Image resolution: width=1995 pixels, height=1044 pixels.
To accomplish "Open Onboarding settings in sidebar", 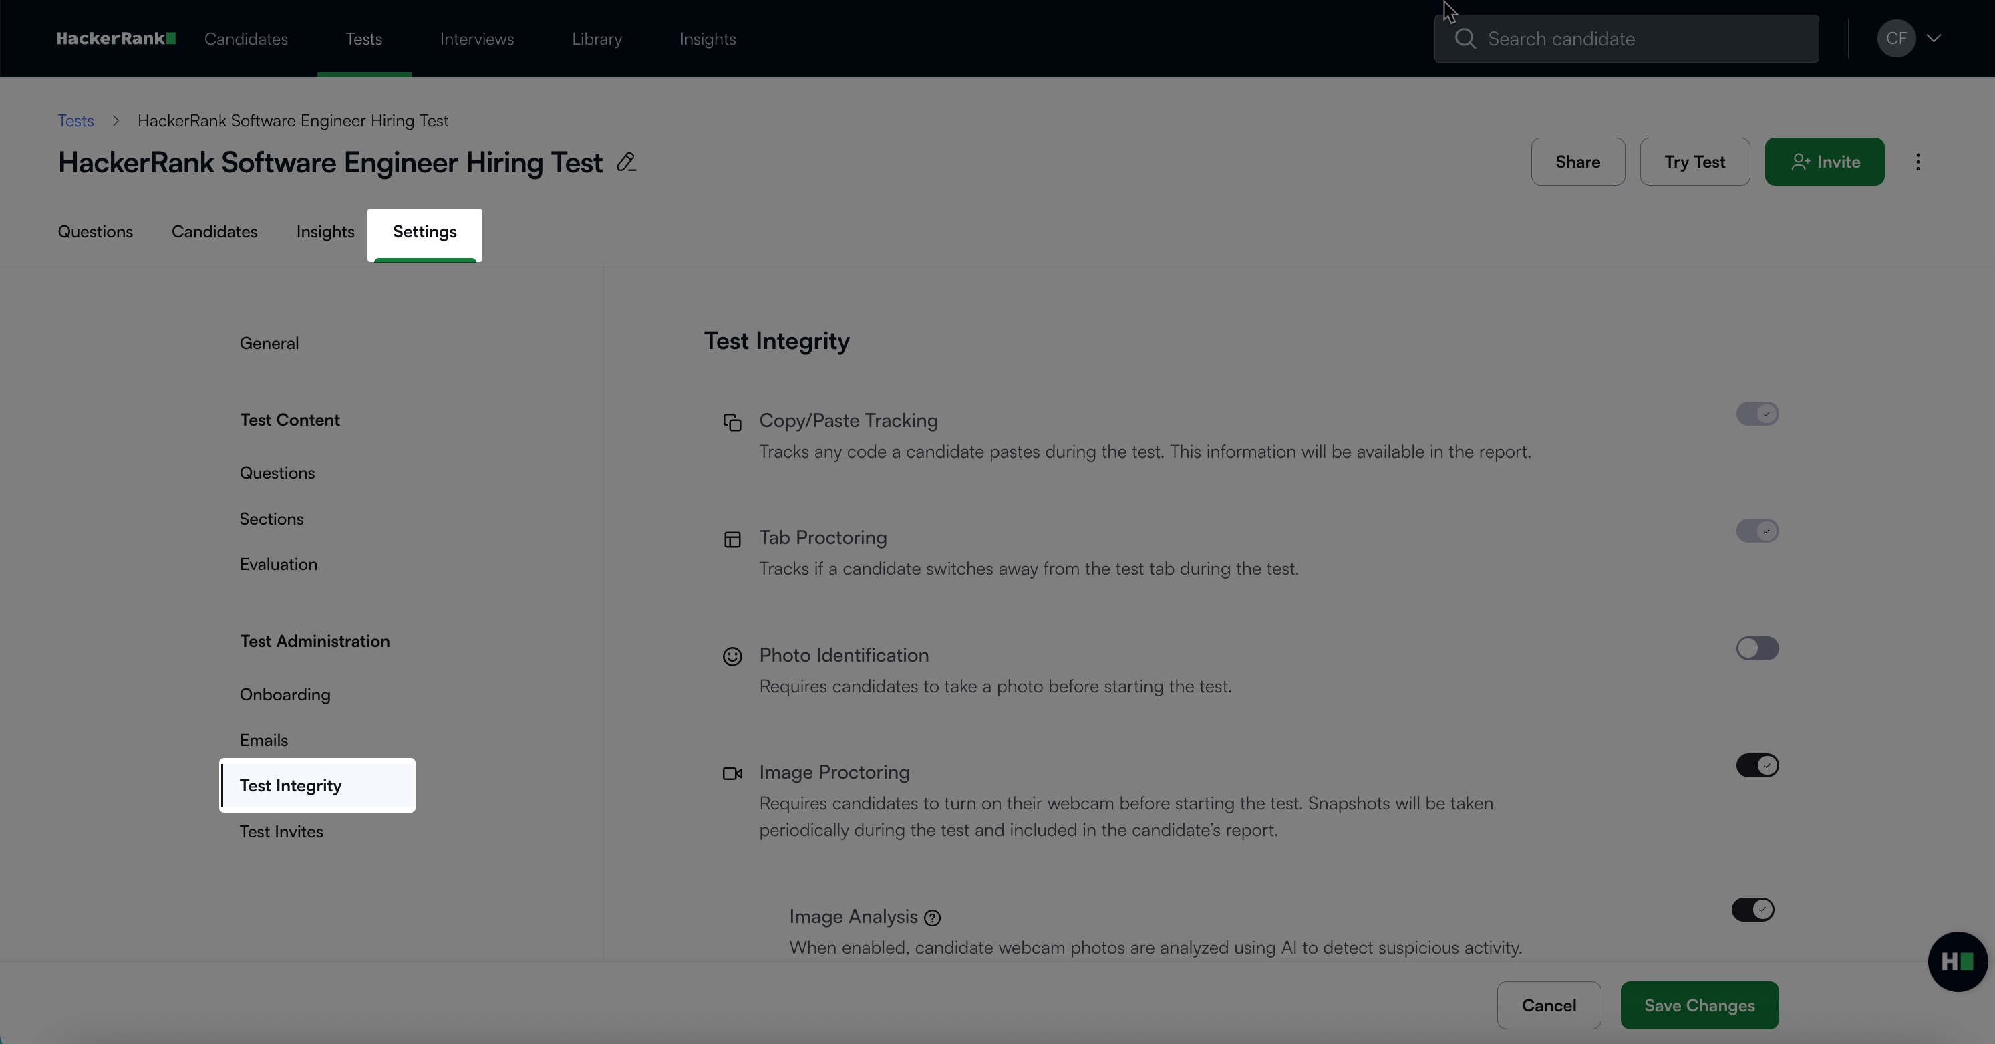I will pyautogui.click(x=285, y=694).
